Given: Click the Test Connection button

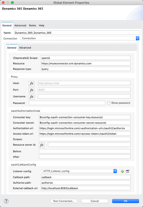Looking at the screenshot, I should 64,201.
